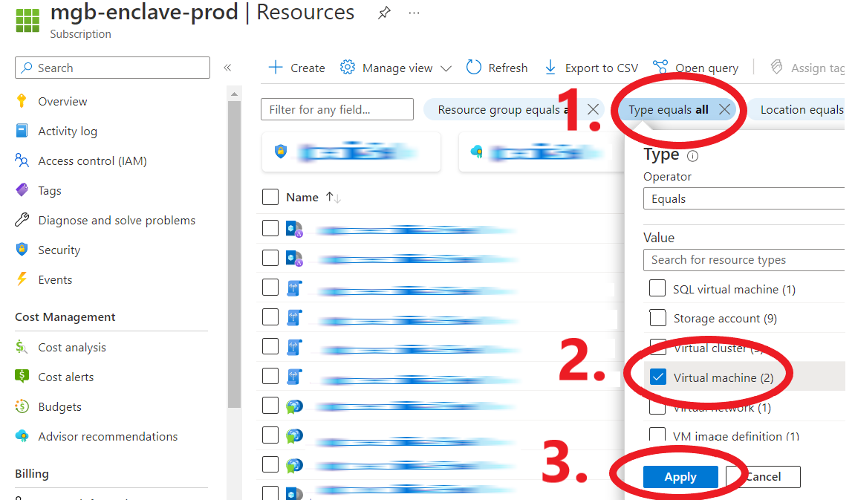Open Access control (IAM) in the sidebar
This screenshot has height=500, width=855.
(x=92, y=161)
